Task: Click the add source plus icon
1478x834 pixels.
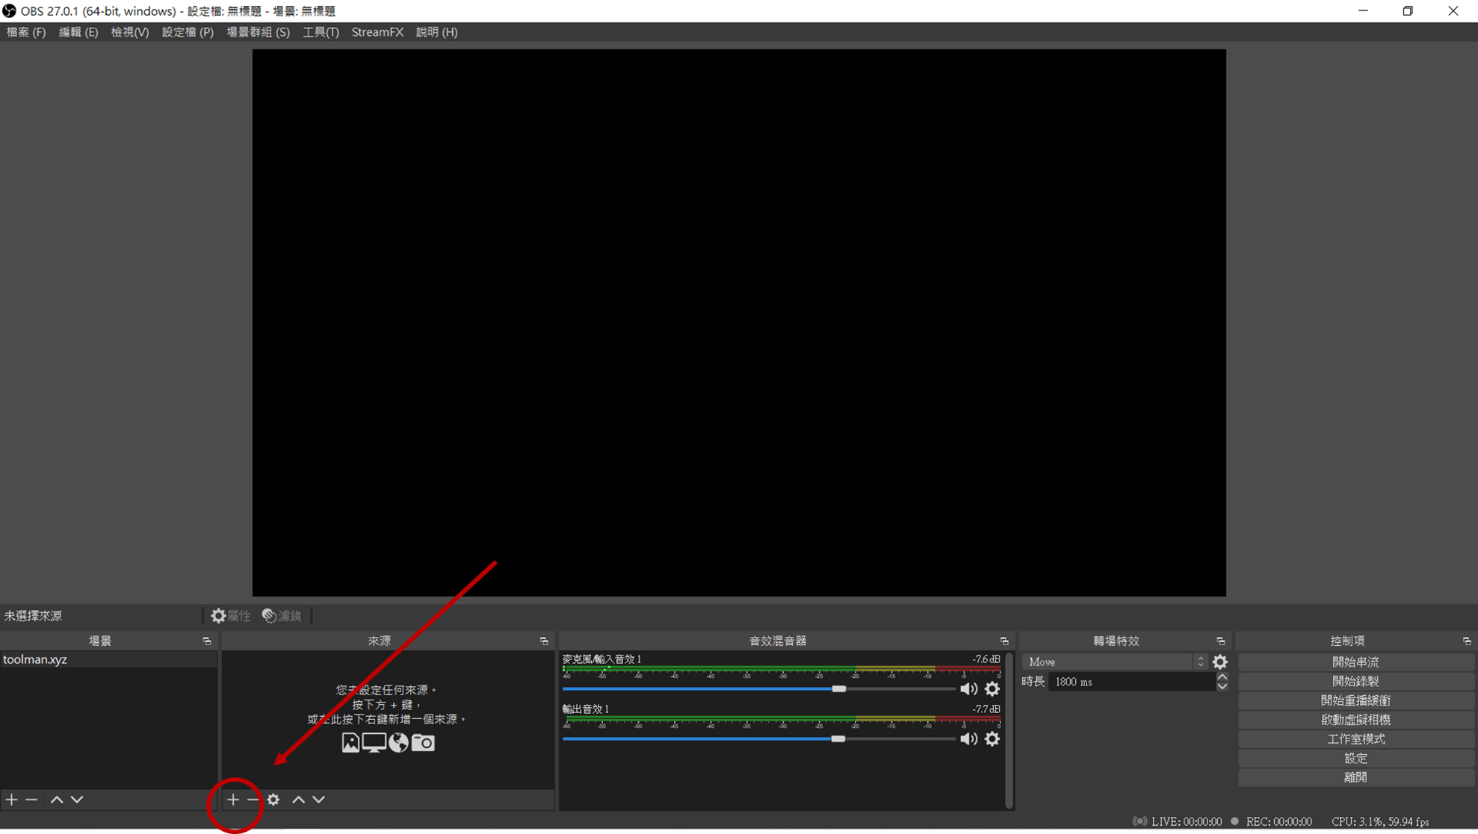Action: 233,800
